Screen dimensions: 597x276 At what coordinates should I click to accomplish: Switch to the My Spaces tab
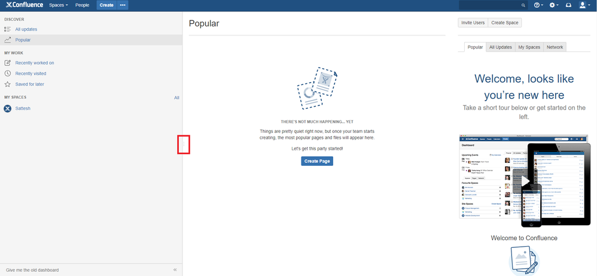[529, 47]
